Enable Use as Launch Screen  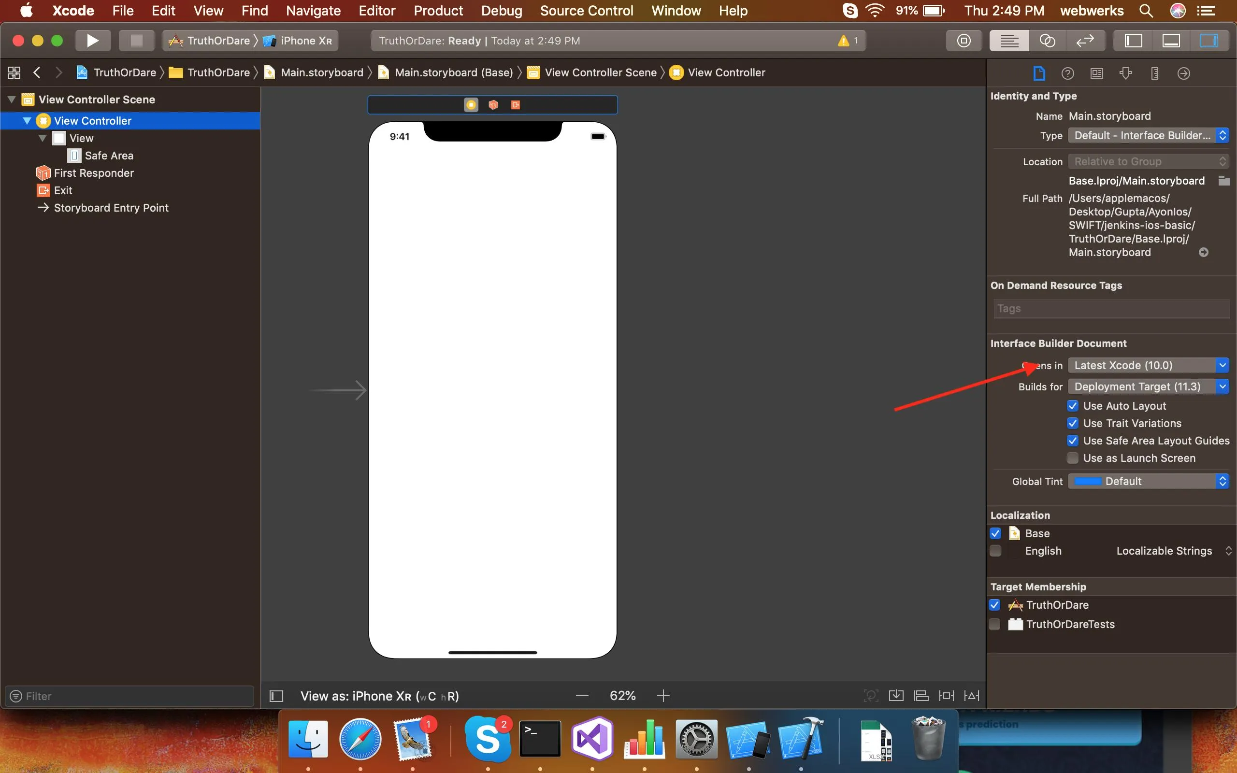1072,458
